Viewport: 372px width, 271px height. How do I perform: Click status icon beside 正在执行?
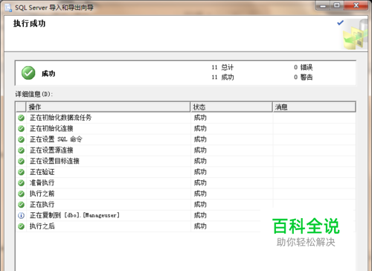[x=22, y=205]
